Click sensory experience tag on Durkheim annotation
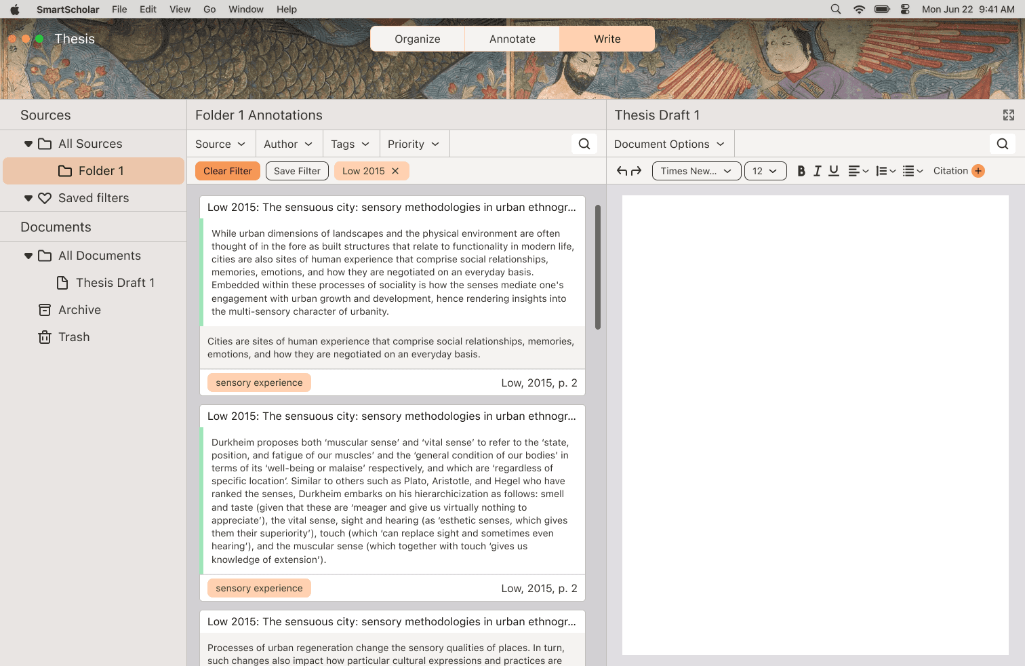Image resolution: width=1025 pixels, height=666 pixels. coord(259,588)
